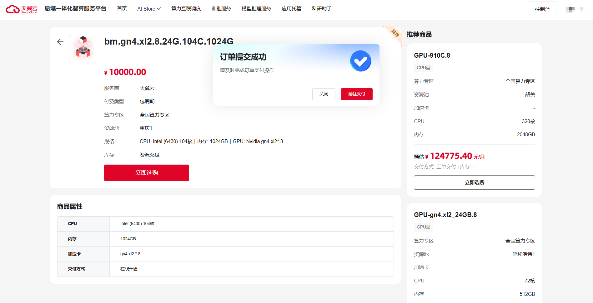
Task: Click the 320核 CPU value
Action: pos(528,122)
